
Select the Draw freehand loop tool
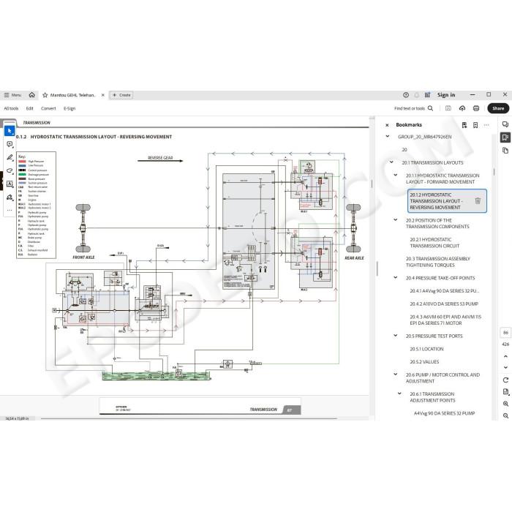click(10, 170)
